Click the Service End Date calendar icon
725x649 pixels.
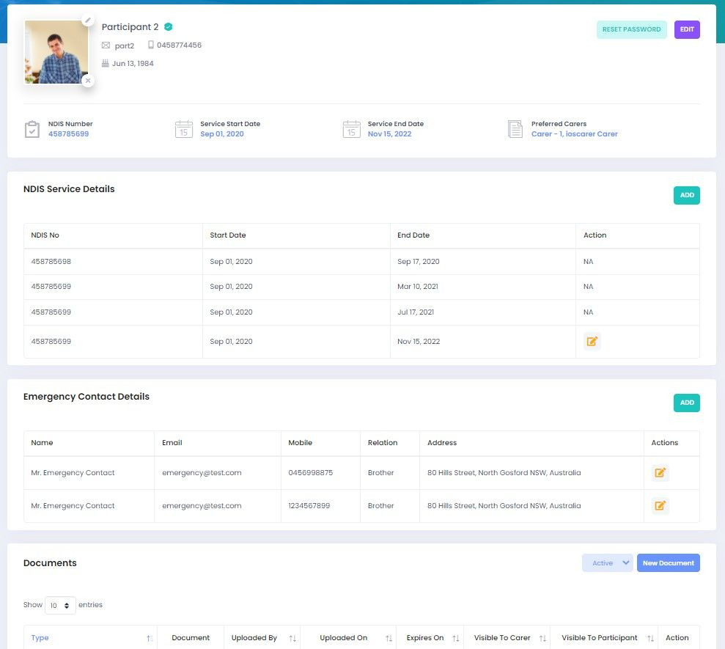[x=351, y=129]
